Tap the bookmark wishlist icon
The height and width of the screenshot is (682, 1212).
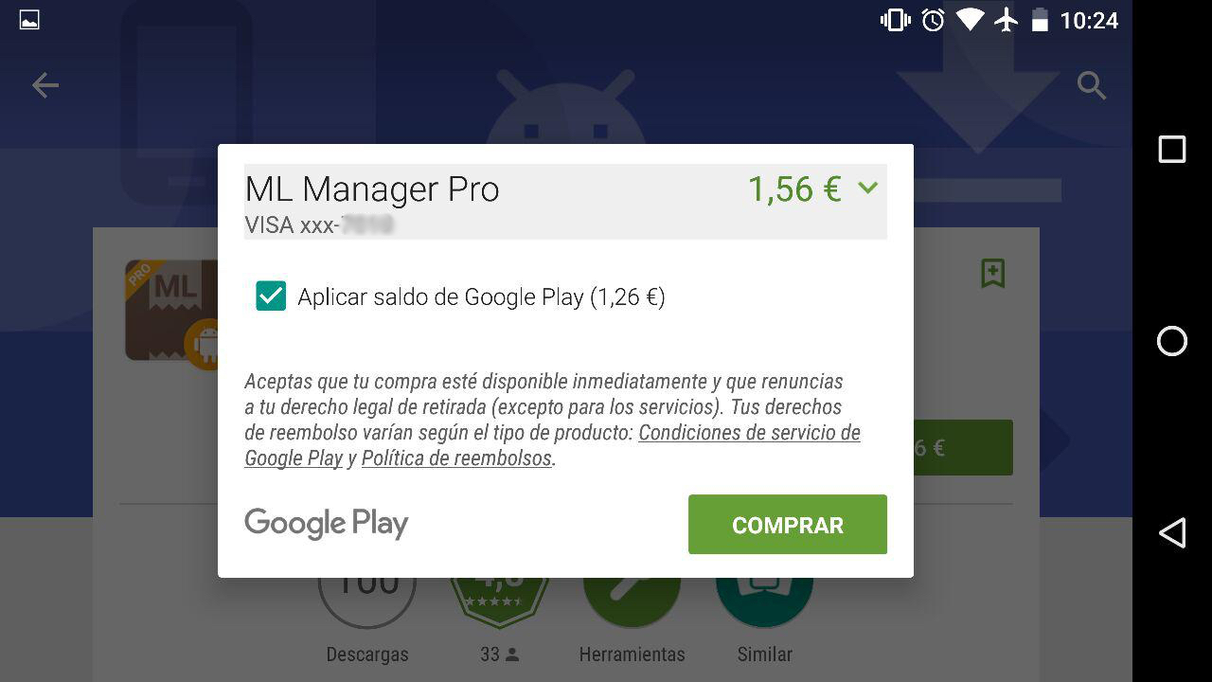pos(992,273)
